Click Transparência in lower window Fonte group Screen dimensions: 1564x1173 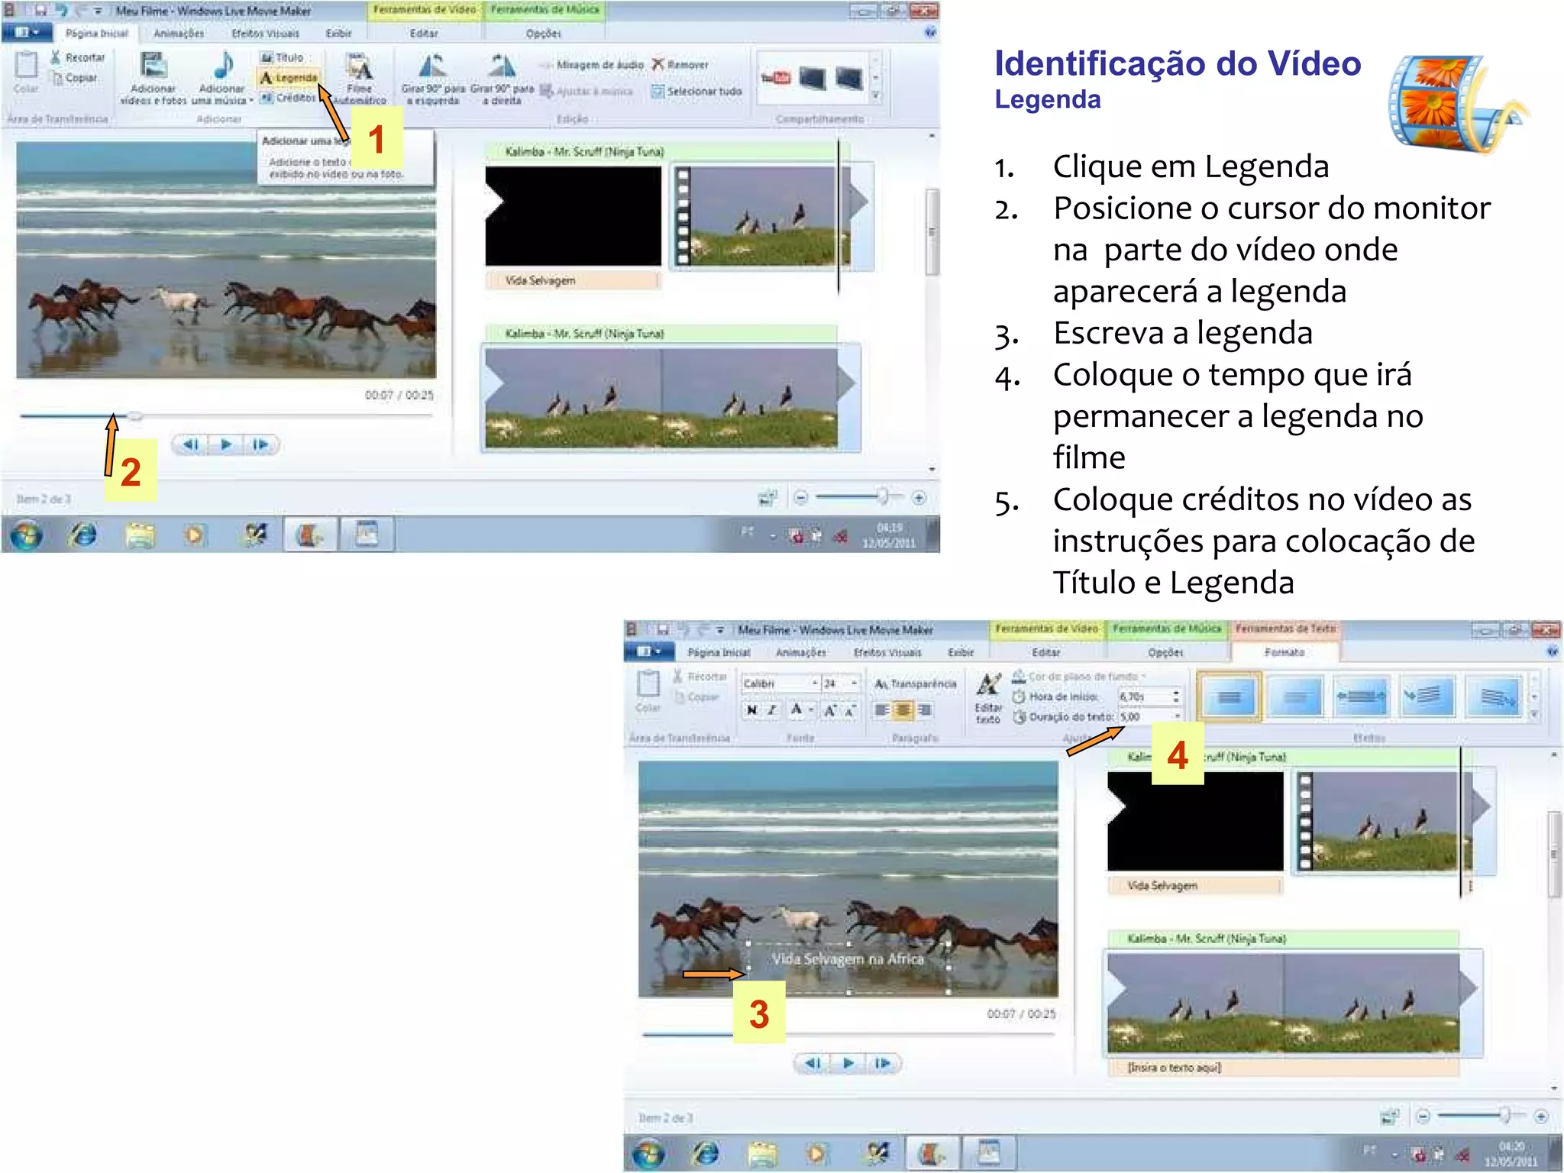point(916,683)
